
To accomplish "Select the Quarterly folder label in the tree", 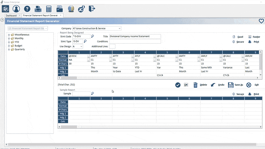I will coord(20,49).
